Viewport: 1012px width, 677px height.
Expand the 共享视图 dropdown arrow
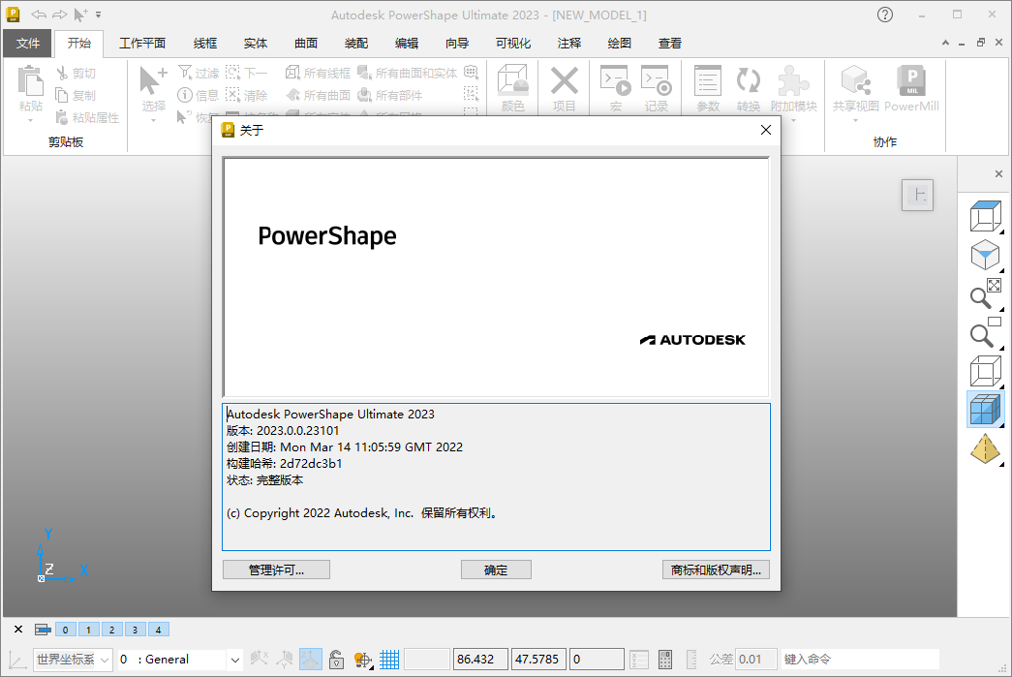[x=856, y=120]
